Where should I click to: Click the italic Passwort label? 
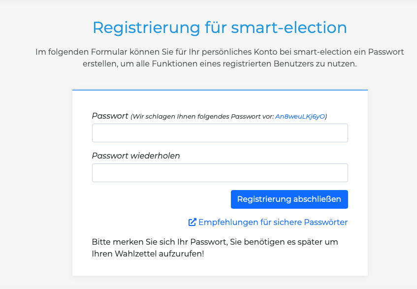[110, 116]
